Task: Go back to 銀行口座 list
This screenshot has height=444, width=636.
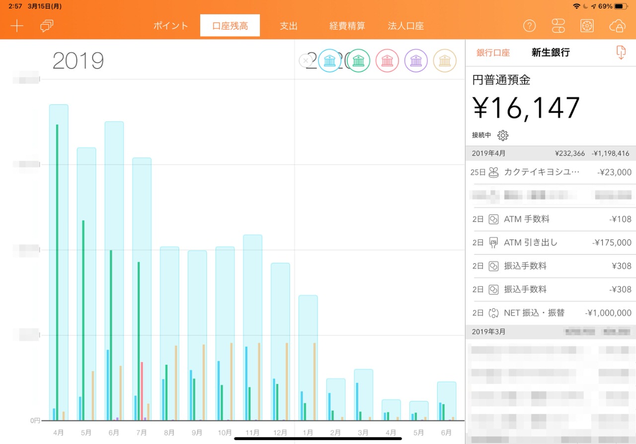Action: pyautogui.click(x=493, y=53)
